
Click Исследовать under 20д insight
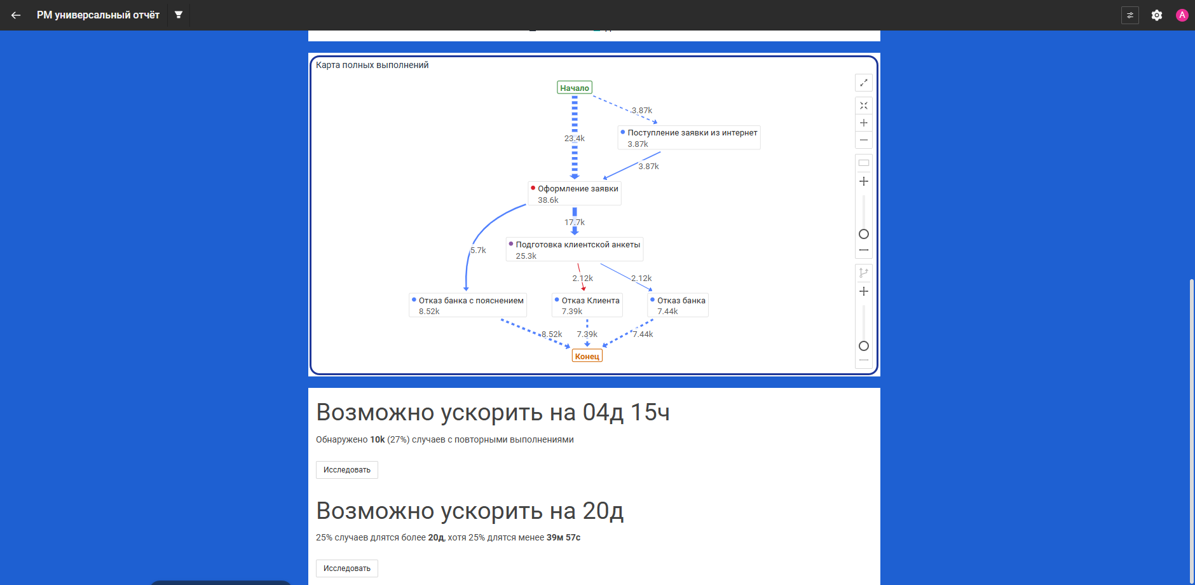coord(347,568)
